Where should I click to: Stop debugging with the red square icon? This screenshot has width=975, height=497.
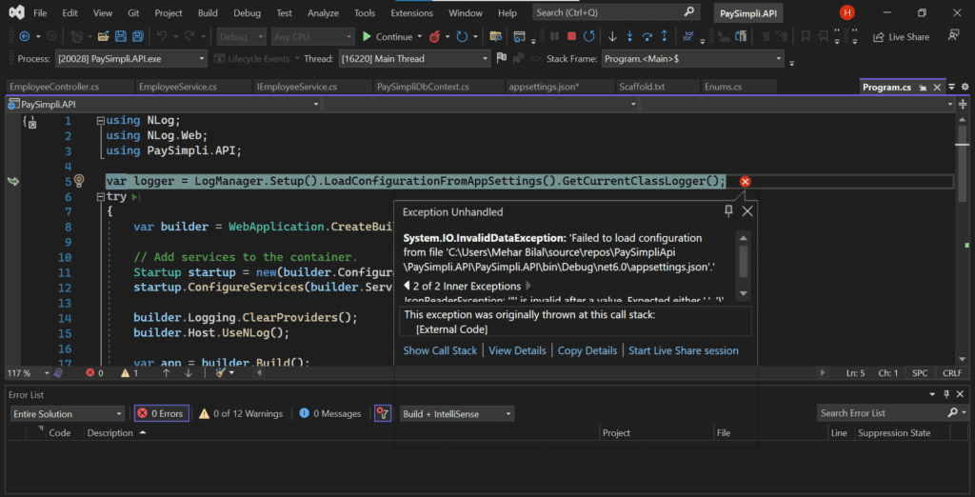[x=571, y=36]
